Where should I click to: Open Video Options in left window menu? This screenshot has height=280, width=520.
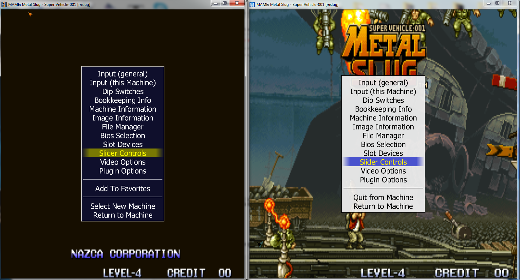123,162
